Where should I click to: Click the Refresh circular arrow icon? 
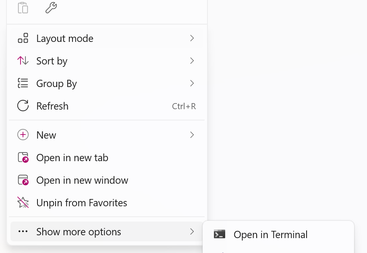[23, 106]
